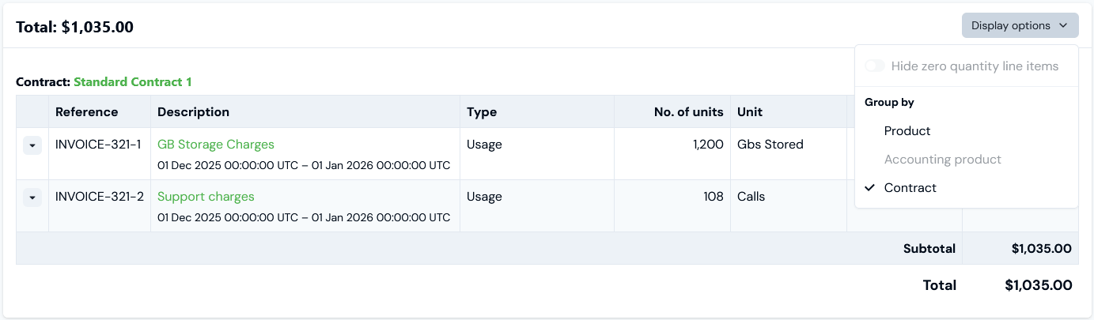Click the Subtotal label
The width and height of the screenshot is (1094, 320).
pyautogui.click(x=929, y=248)
